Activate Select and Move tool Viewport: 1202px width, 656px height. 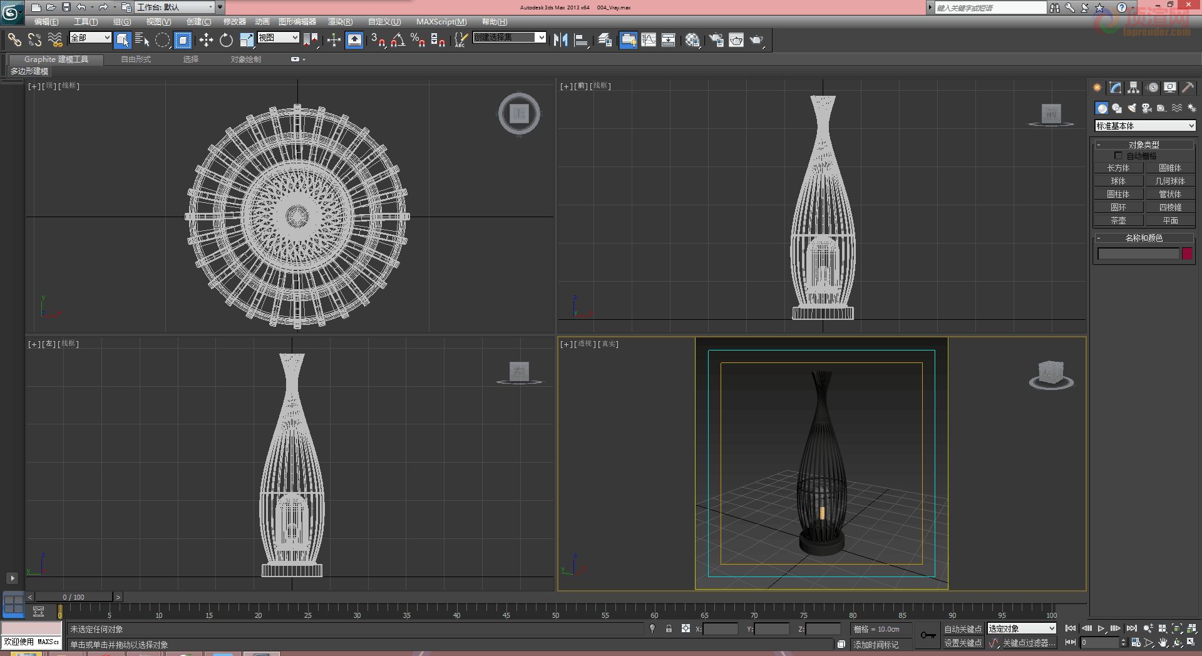(x=206, y=40)
